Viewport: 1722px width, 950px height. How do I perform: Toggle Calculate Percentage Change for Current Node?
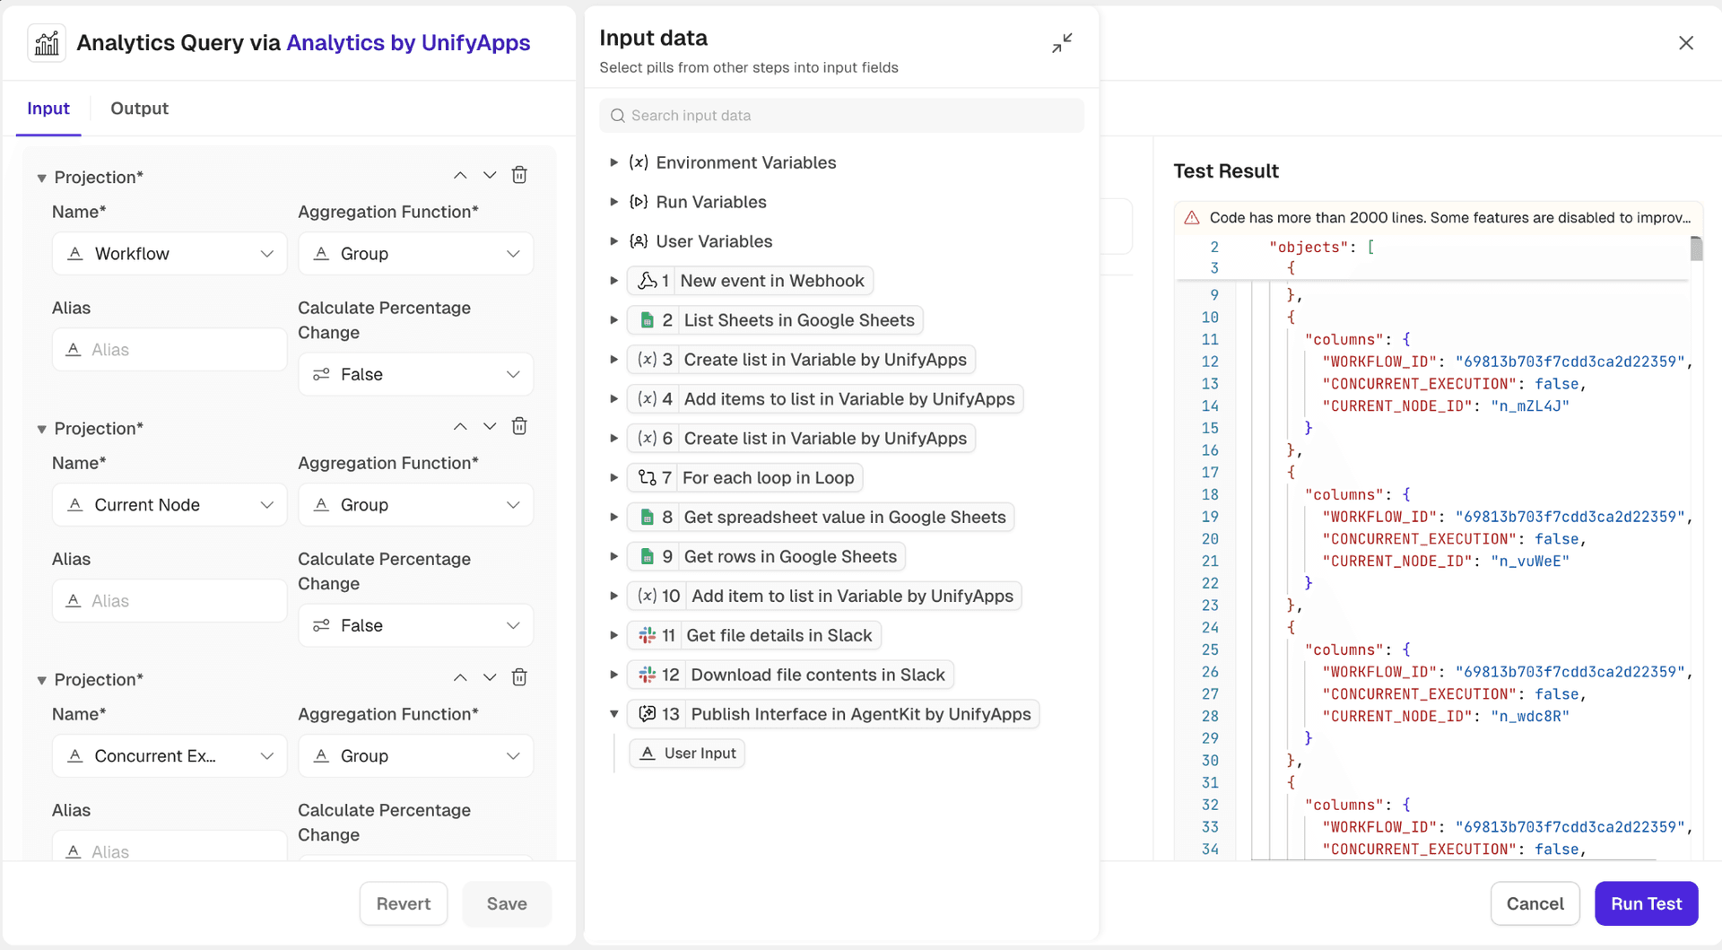pos(415,625)
